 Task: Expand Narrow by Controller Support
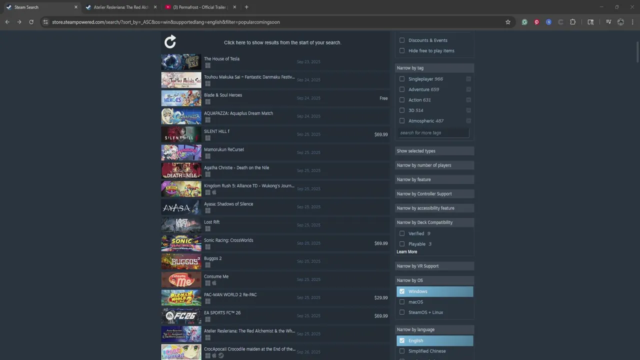(x=434, y=194)
